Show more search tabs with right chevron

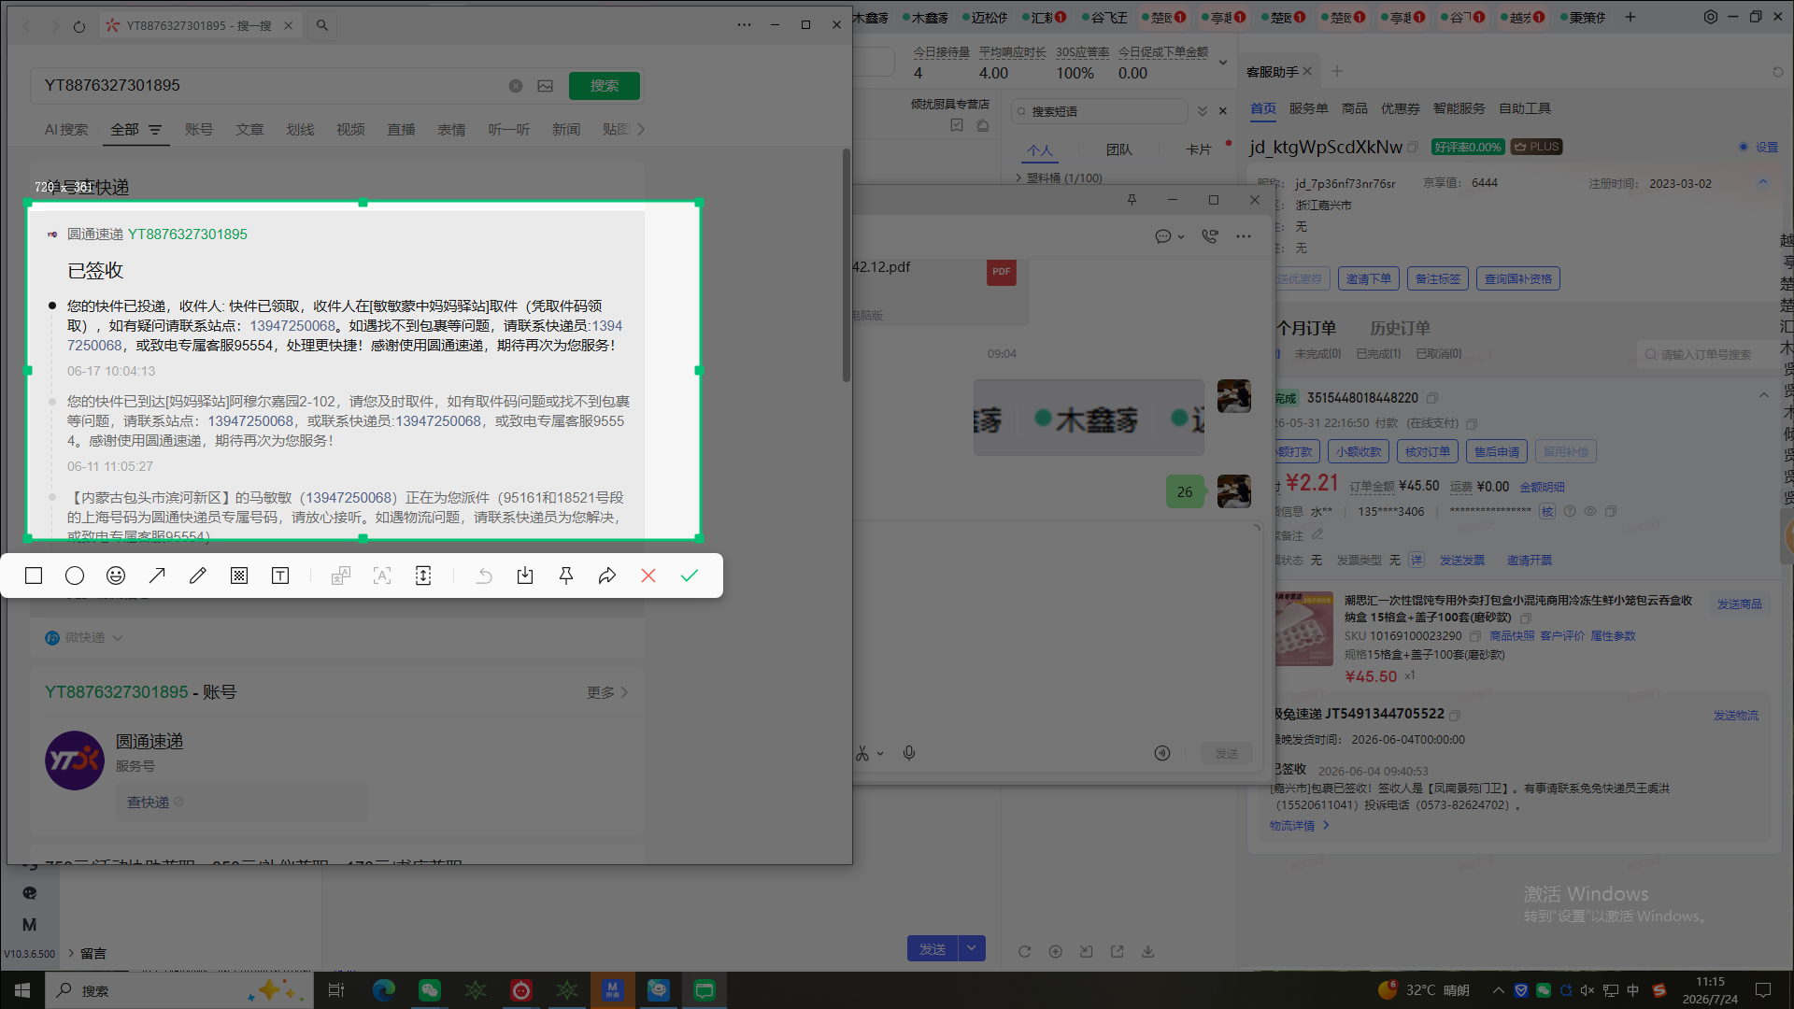(x=641, y=130)
